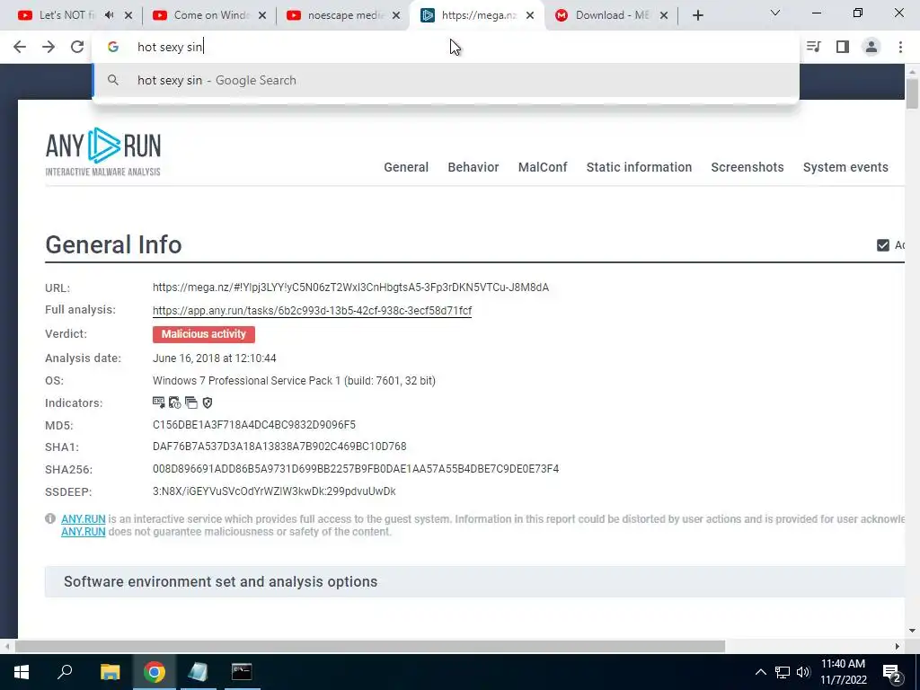The image size is (920, 690).
Task: Click the horizontal scrollbar right arrow
Action: point(898,647)
